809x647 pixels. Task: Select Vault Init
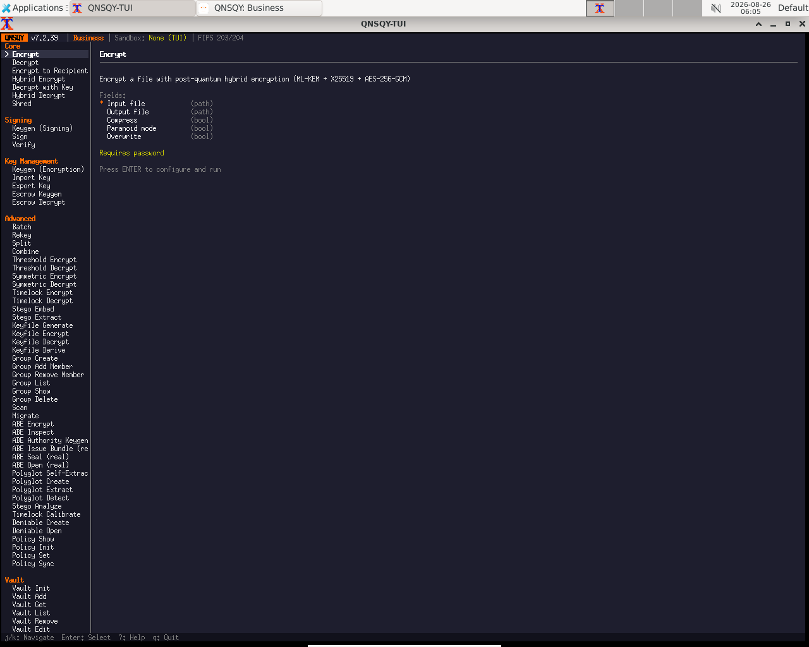31,588
